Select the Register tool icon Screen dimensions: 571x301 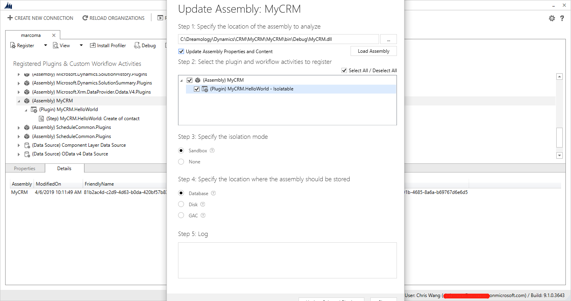click(x=12, y=45)
